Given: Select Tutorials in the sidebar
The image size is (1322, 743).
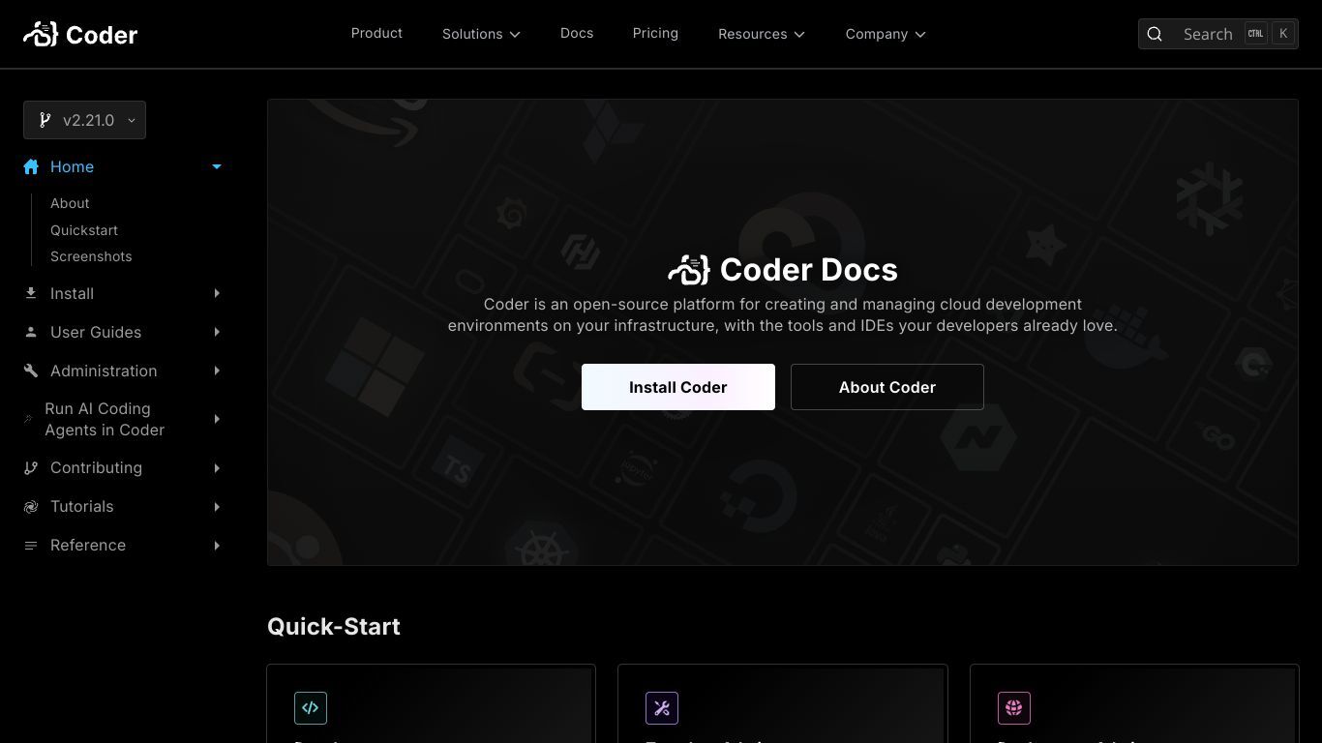Looking at the screenshot, I should pos(82,506).
